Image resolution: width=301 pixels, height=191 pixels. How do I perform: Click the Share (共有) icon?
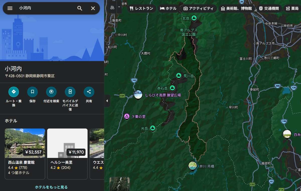pos(89,92)
